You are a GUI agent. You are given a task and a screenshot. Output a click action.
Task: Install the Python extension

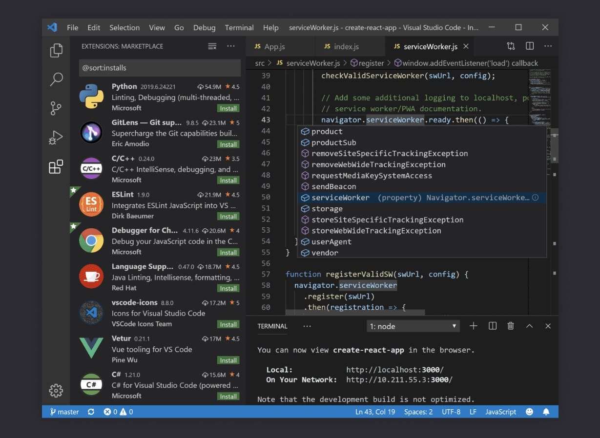coord(228,108)
